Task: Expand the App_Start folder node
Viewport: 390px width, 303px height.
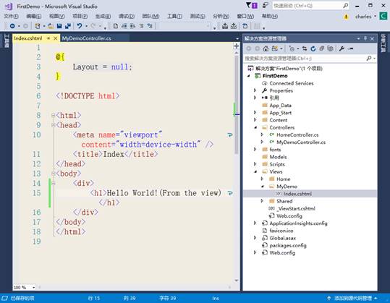Action: pos(255,113)
